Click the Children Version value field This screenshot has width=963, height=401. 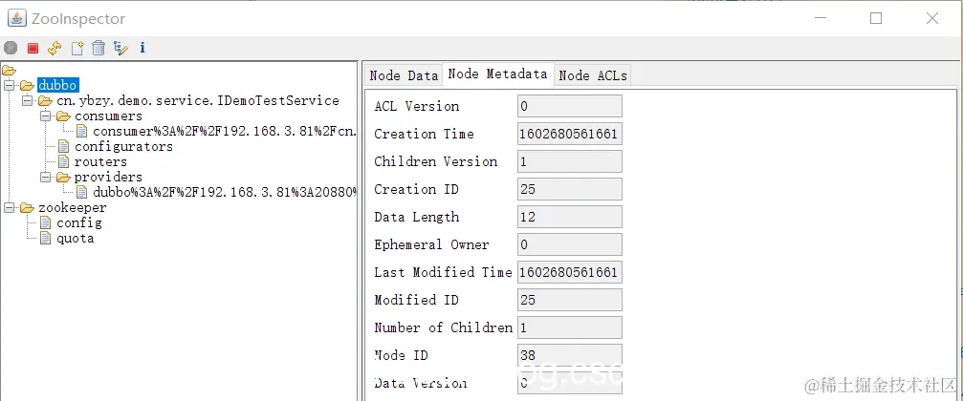pyautogui.click(x=569, y=161)
